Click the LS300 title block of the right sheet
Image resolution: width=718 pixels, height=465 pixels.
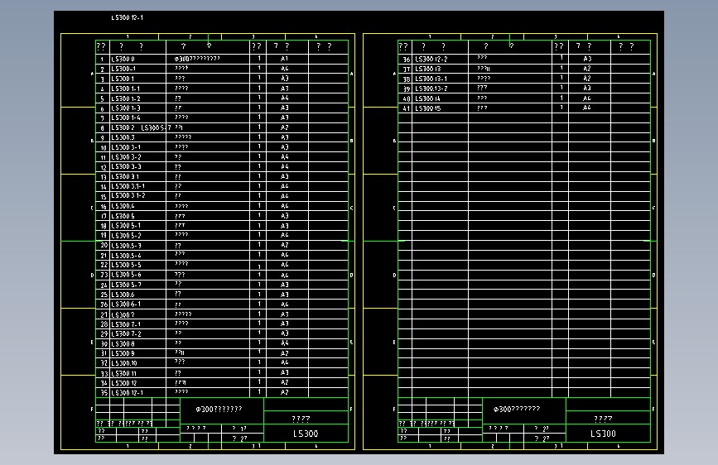coord(603,434)
